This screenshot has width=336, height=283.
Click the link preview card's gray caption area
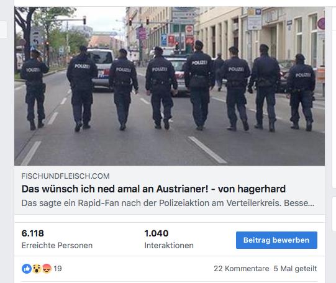pyautogui.click(x=170, y=190)
